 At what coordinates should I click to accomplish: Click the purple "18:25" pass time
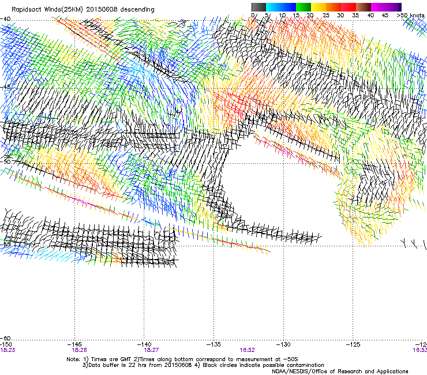click(x=8, y=350)
